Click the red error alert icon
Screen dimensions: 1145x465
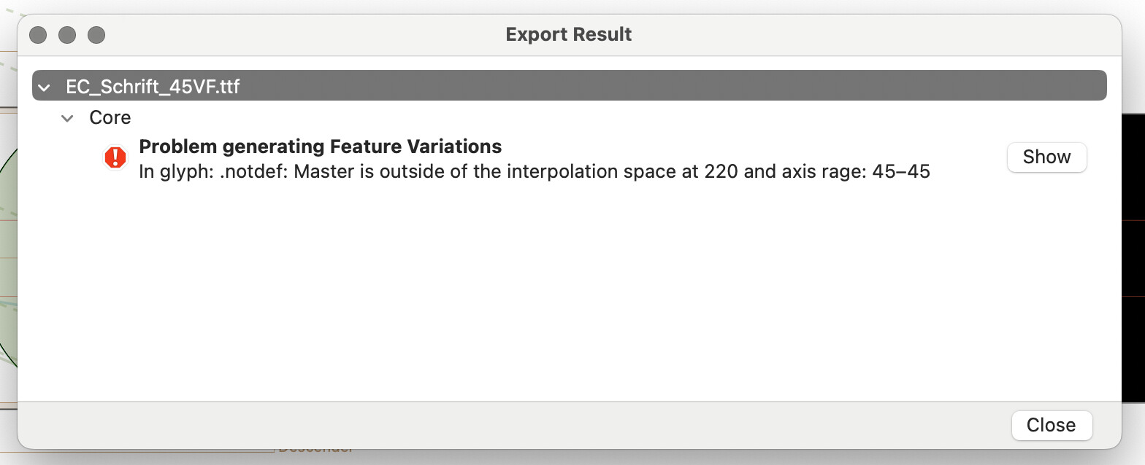(115, 157)
